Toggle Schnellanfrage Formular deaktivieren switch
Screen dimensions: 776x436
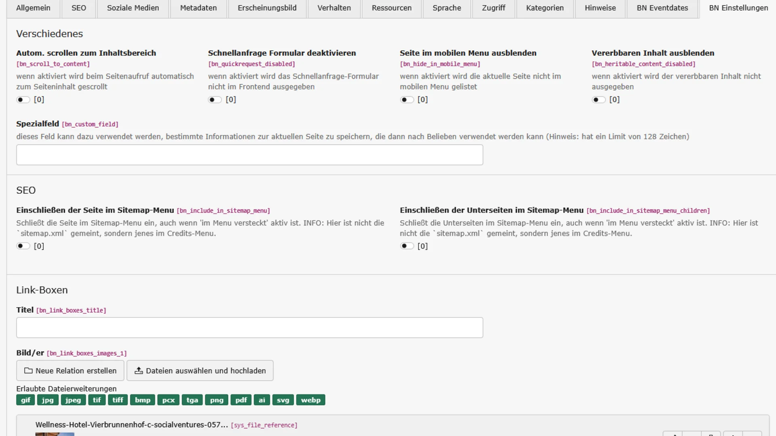coord(215,100)
